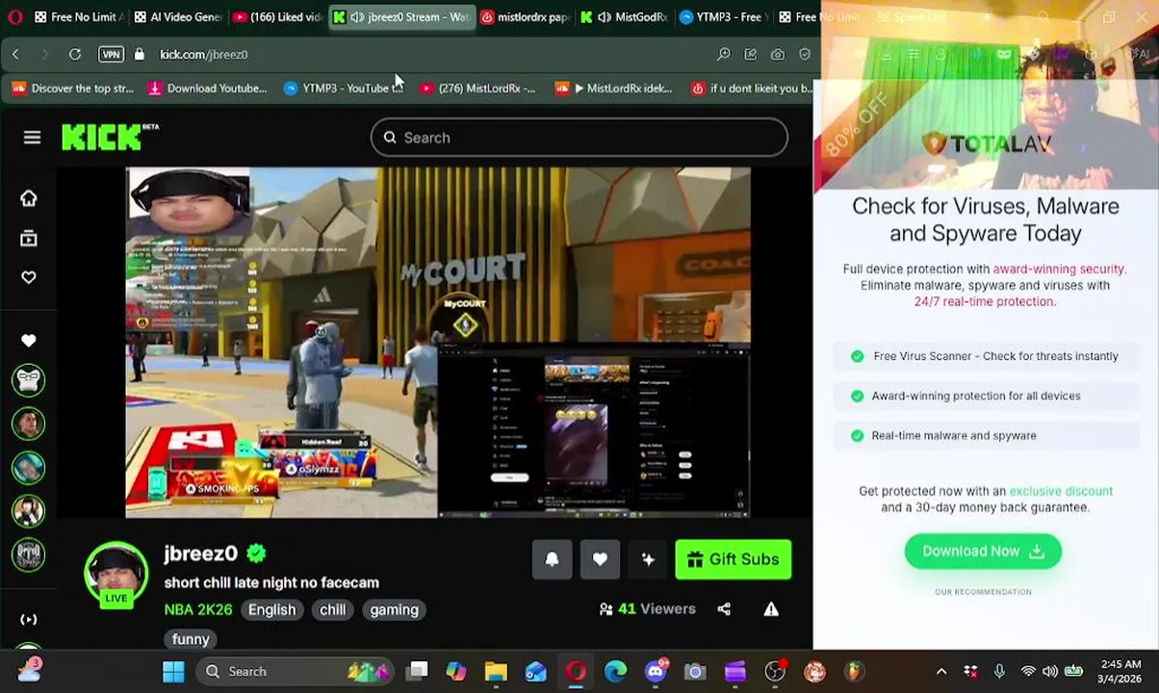Screen dimensions: 1159x693
Task: Open the second followed channel avatar in sidebar
Action: click(29, 423)
